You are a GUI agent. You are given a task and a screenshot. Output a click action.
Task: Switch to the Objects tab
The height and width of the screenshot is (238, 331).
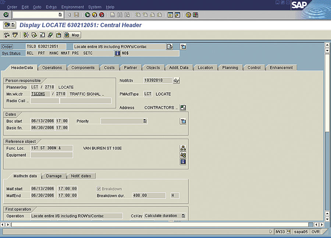click(x=153, y=67)
